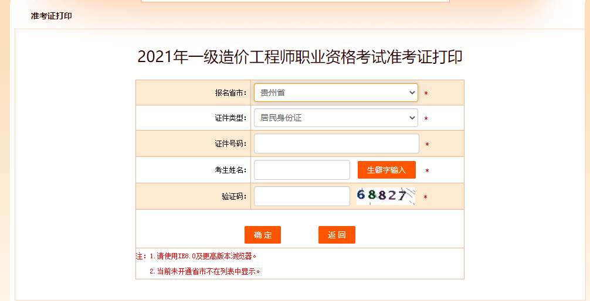Refresh the captcha image showing 68827

(x=385, y=196)
